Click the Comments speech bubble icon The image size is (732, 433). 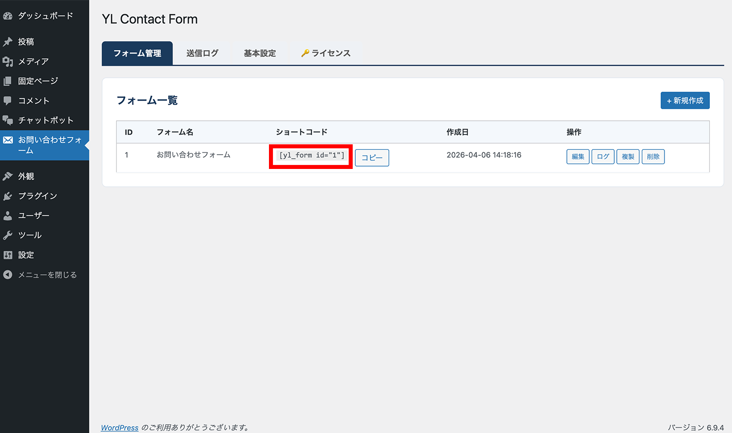[x=8, y=100]
